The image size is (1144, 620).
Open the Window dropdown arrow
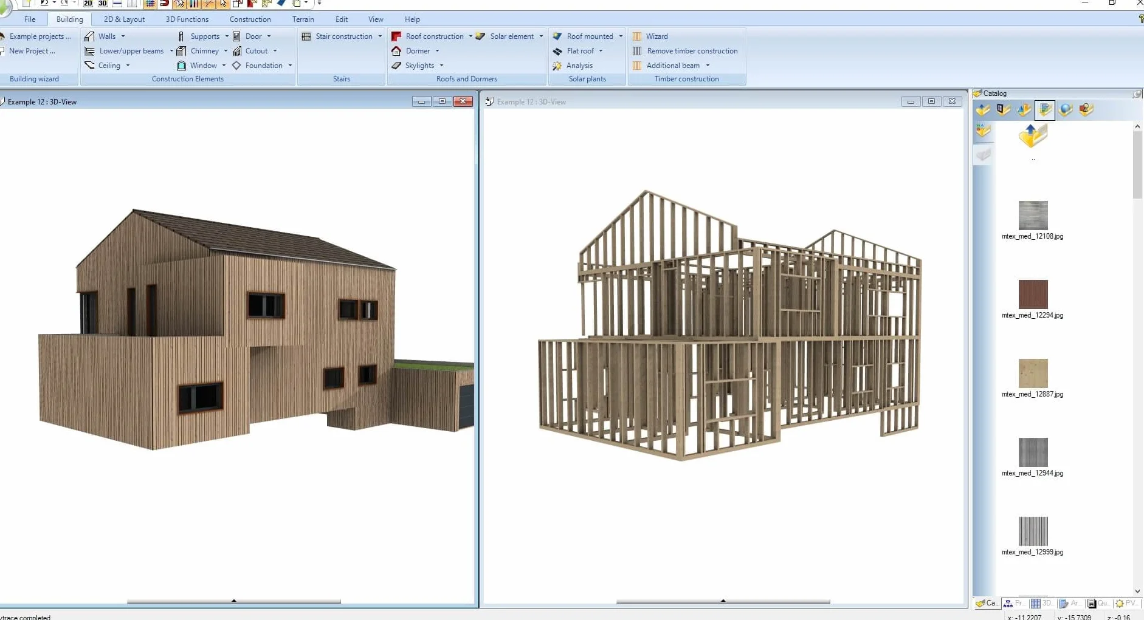pos(224,66)
